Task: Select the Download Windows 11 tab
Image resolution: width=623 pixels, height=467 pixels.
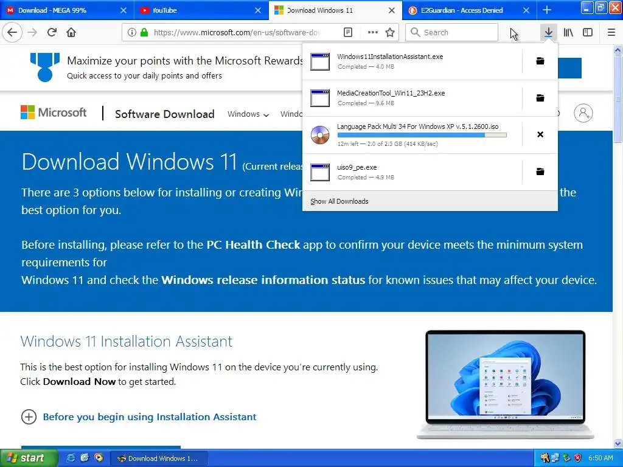Action: click(x=335, y=10)
